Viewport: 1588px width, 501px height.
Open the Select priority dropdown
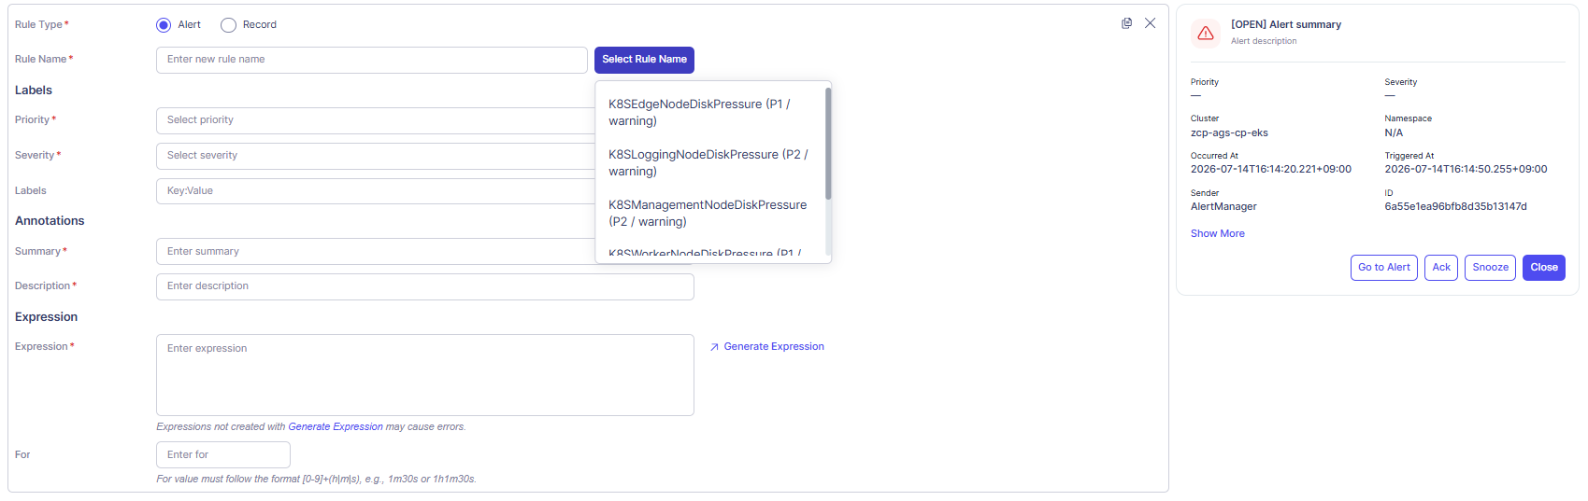[376, 120]
